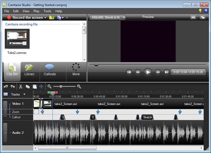
Task: Open the Tools menu
Action: point(47,11)
